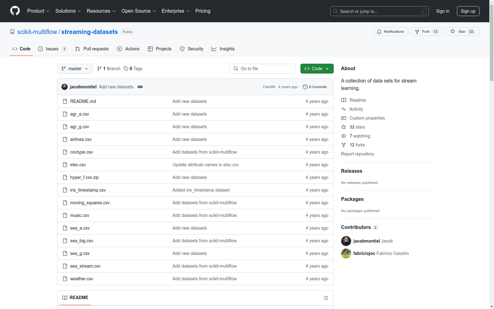
Task: Click the magnifier icon in the search bar
Action: [x=335, y=11]
